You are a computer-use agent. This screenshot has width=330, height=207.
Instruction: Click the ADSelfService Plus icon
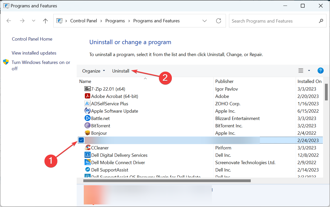pos(87,103)
